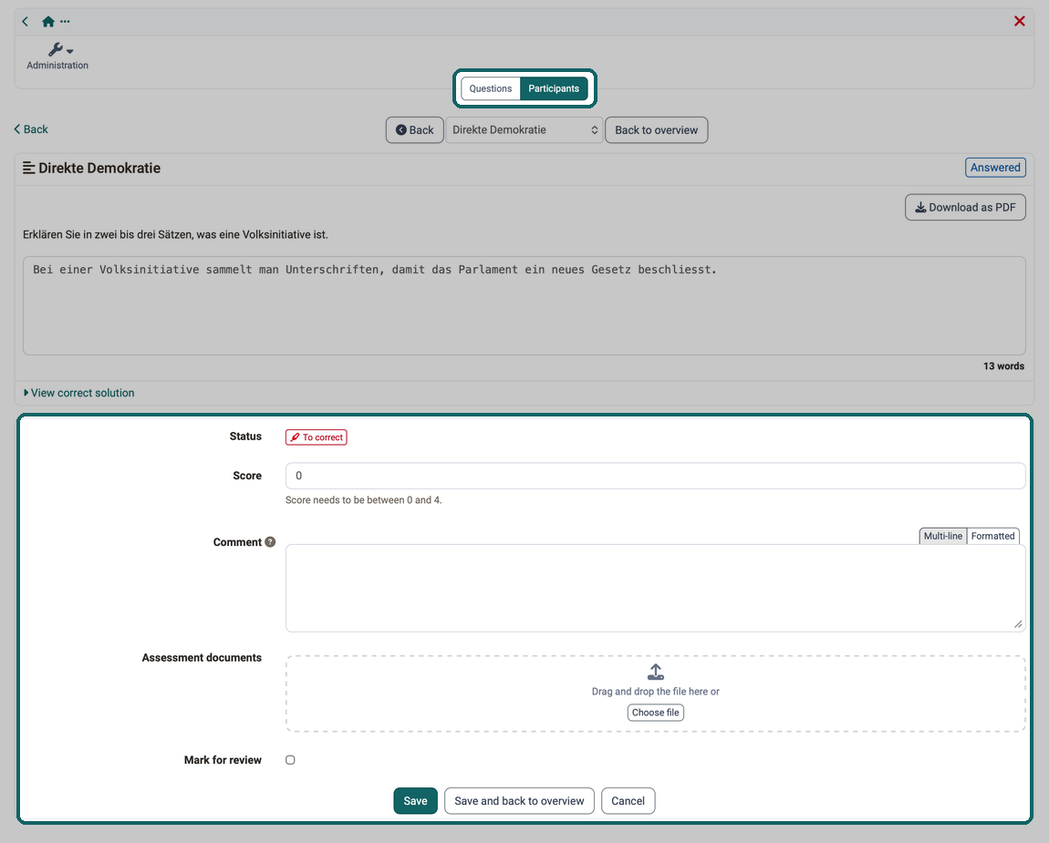The image size is (1049, 843).
Task: Click the Back link on the left
Action: click(x=31, y=129)
